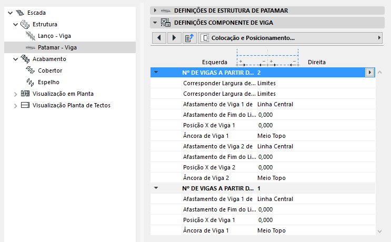Image resolution: width=391 pixels, height=242 pixels.
Task: Select Estrutura tree item label
Action: tap(45, 24)
